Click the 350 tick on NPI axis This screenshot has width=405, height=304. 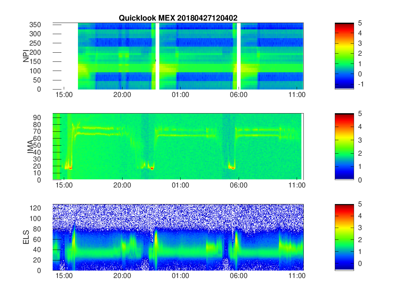[x=35, y=25]
